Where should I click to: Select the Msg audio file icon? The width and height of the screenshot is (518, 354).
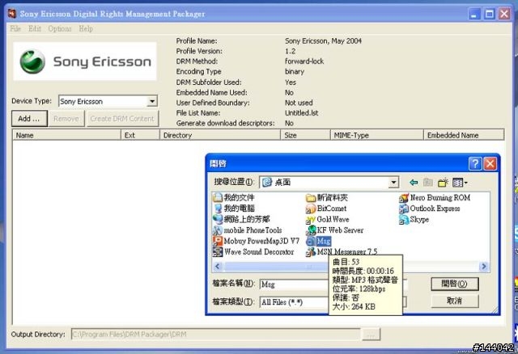point(311,241)
